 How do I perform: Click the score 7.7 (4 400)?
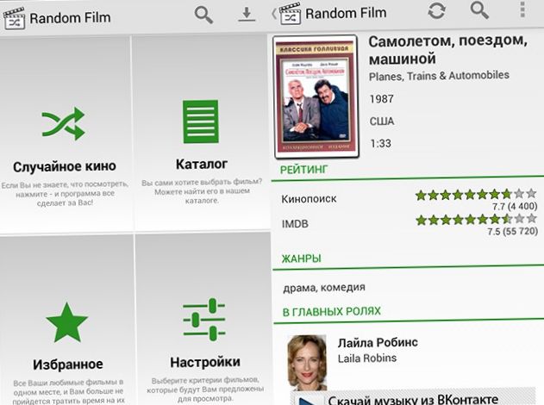[x=515, y=206]
